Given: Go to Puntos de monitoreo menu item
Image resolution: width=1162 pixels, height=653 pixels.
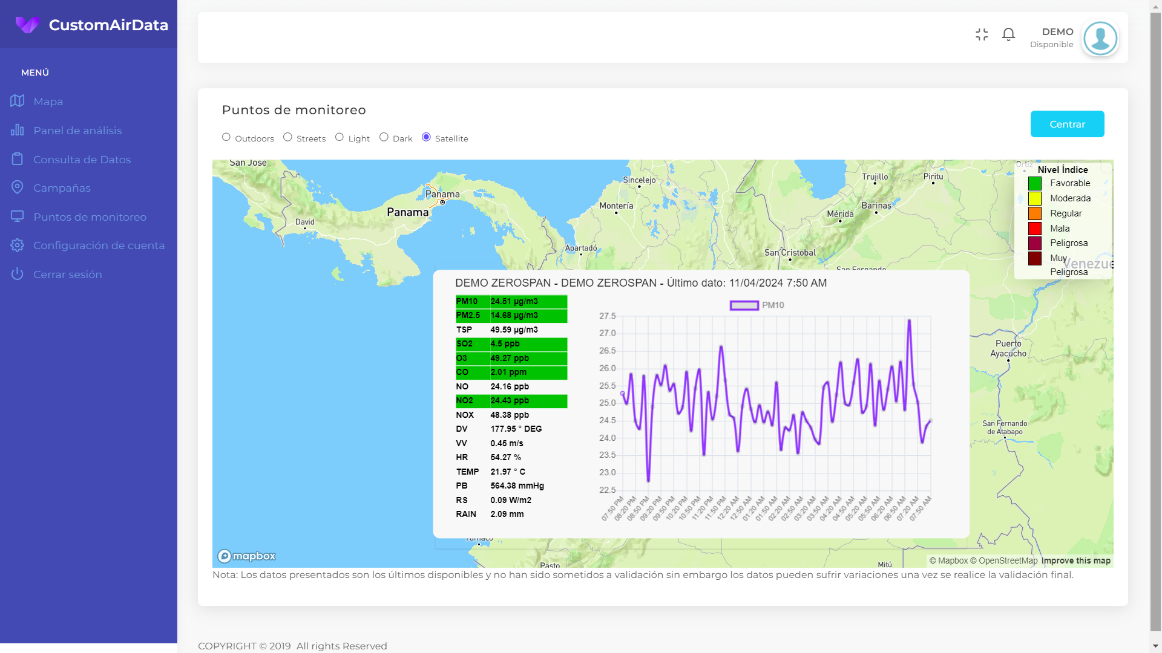Looking at the screenshot, I should 90,216.
